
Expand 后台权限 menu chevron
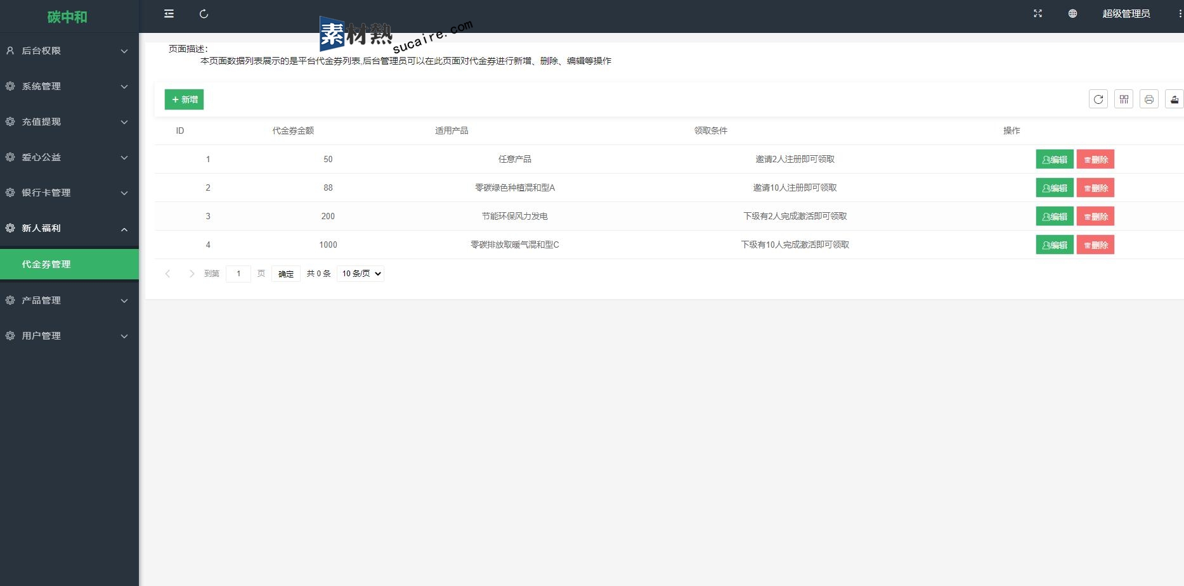click(124, 51)
